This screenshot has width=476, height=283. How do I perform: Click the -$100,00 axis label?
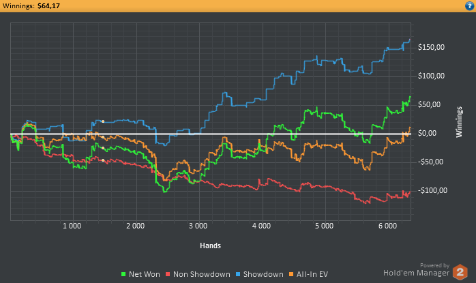(432, 190)
